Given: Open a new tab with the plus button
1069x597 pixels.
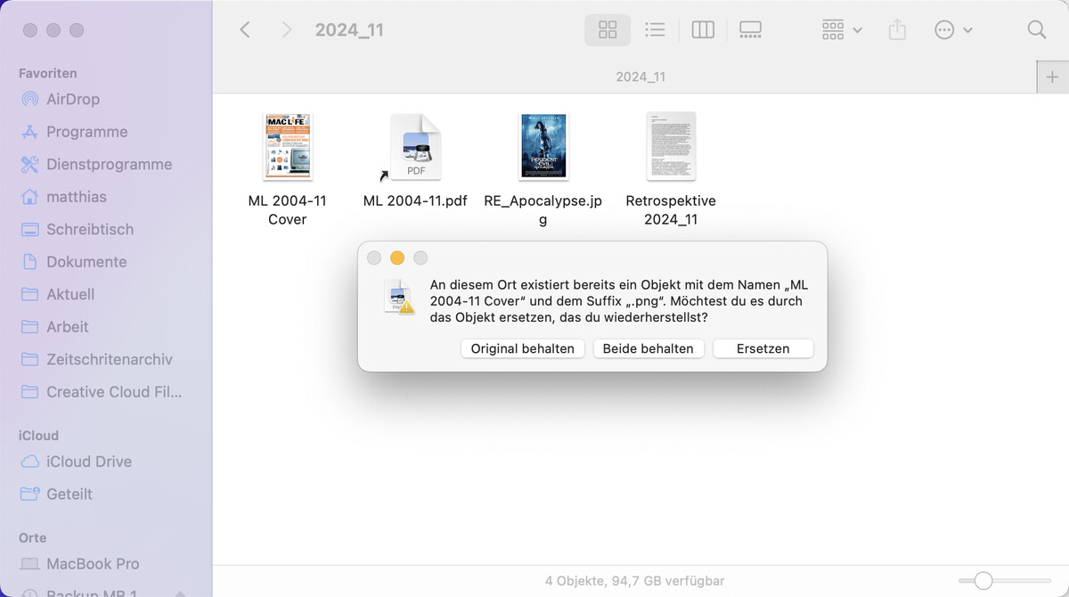Looking at the screenshot, I should click(x=1054, y=77).
